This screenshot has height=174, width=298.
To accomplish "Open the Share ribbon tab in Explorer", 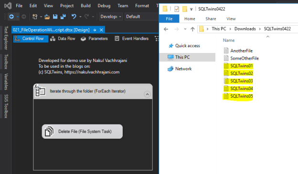I will coord(211,19).
